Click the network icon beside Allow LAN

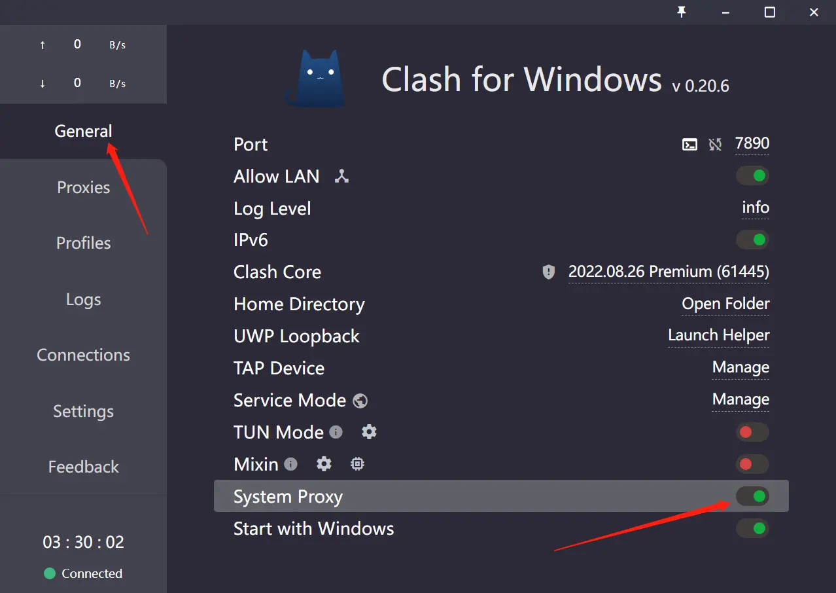click(x=341, y=176)
